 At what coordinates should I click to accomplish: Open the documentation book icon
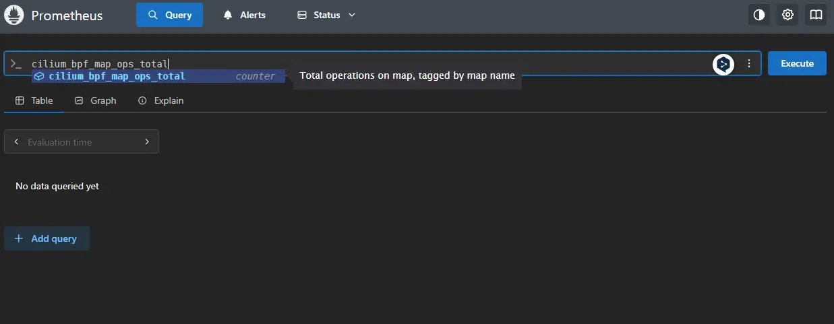tap(816, 15)
